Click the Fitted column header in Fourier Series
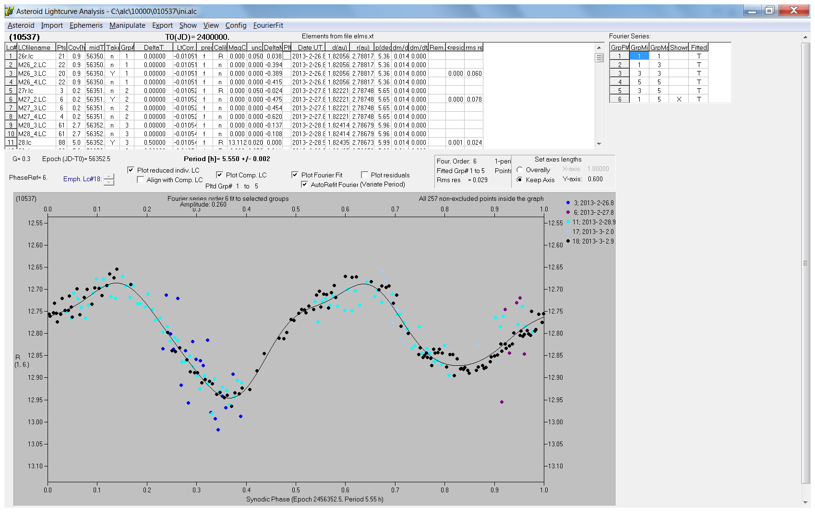The width and height of the screenshot is (815, 512). point(698,47)
